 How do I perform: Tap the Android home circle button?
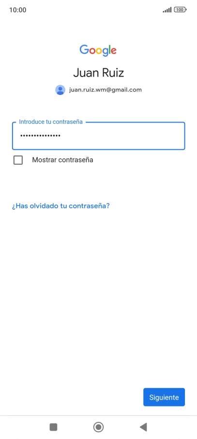(99, 427)
